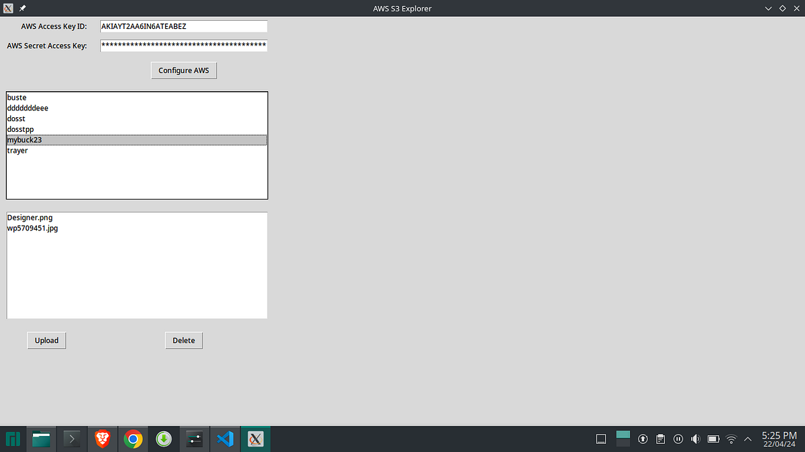Click the AWS Access Key ID field
This screenshot has height=452, width=805.
pos(183,26)
